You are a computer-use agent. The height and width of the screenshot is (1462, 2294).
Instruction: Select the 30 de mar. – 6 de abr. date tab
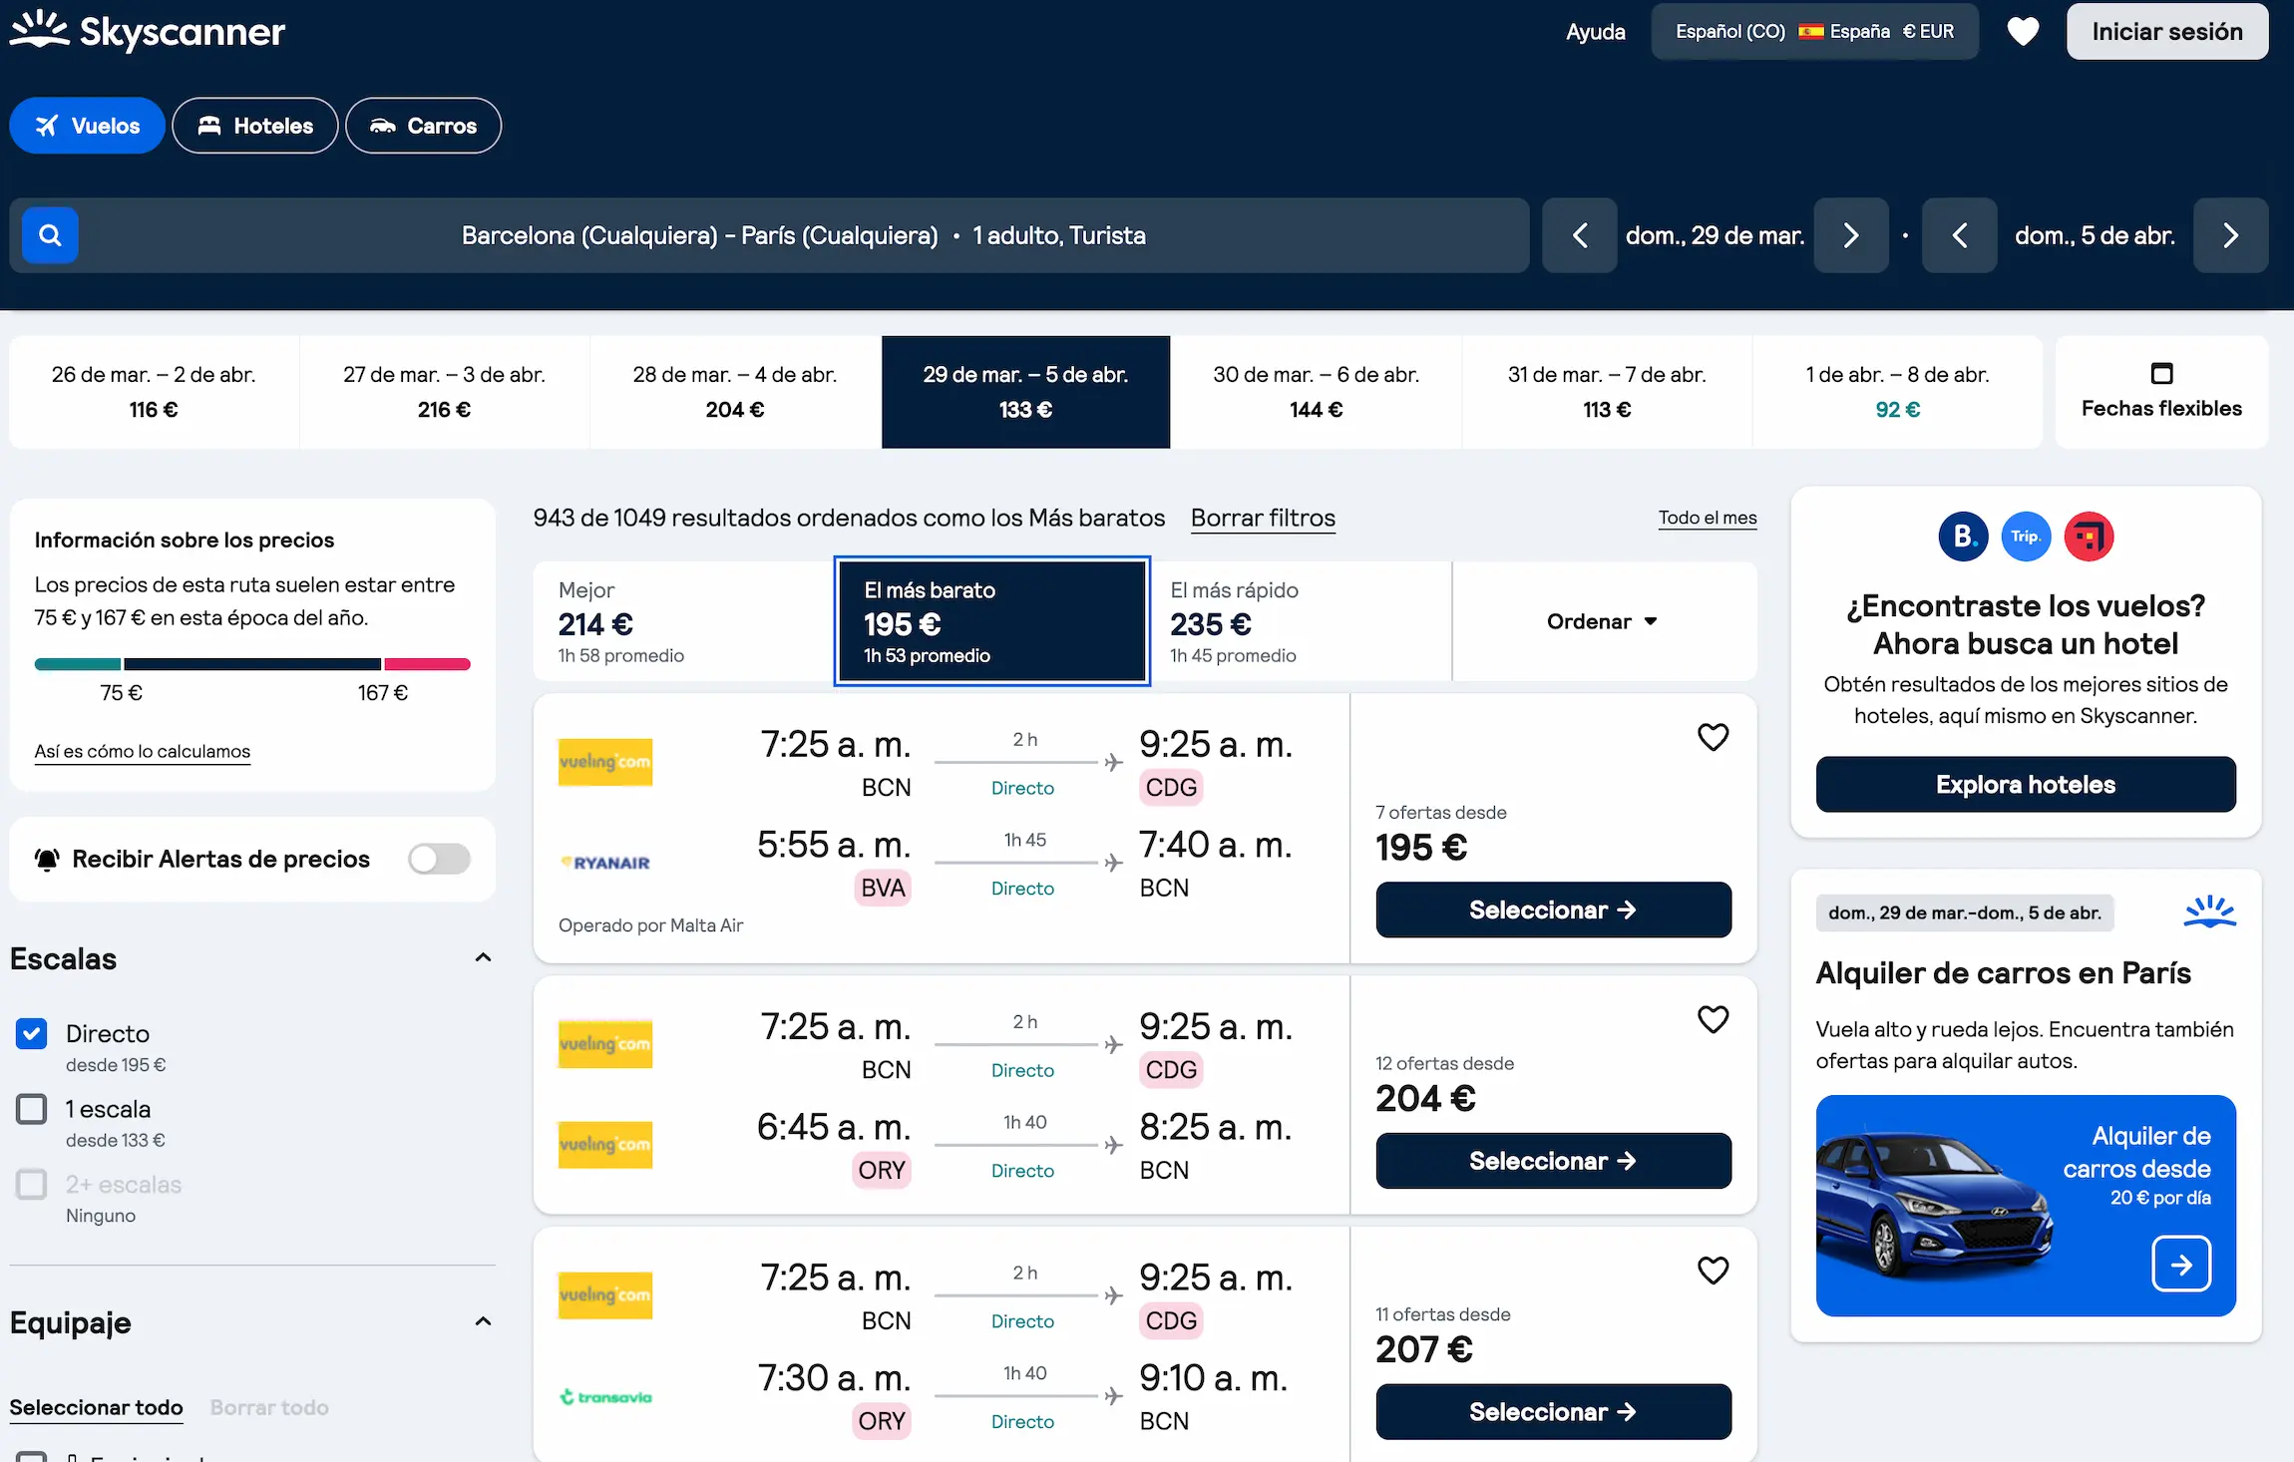coord(1316,391)
